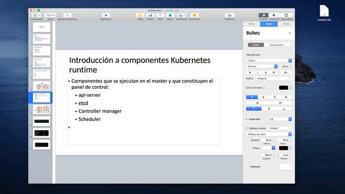Viewport: 345px width, 194px height.
Task: Justify text in the inspector
Action: [x=286, y=97]
